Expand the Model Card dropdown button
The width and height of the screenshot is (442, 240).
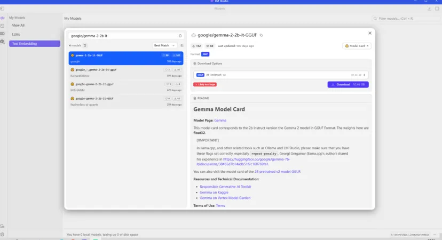point(357,46)
